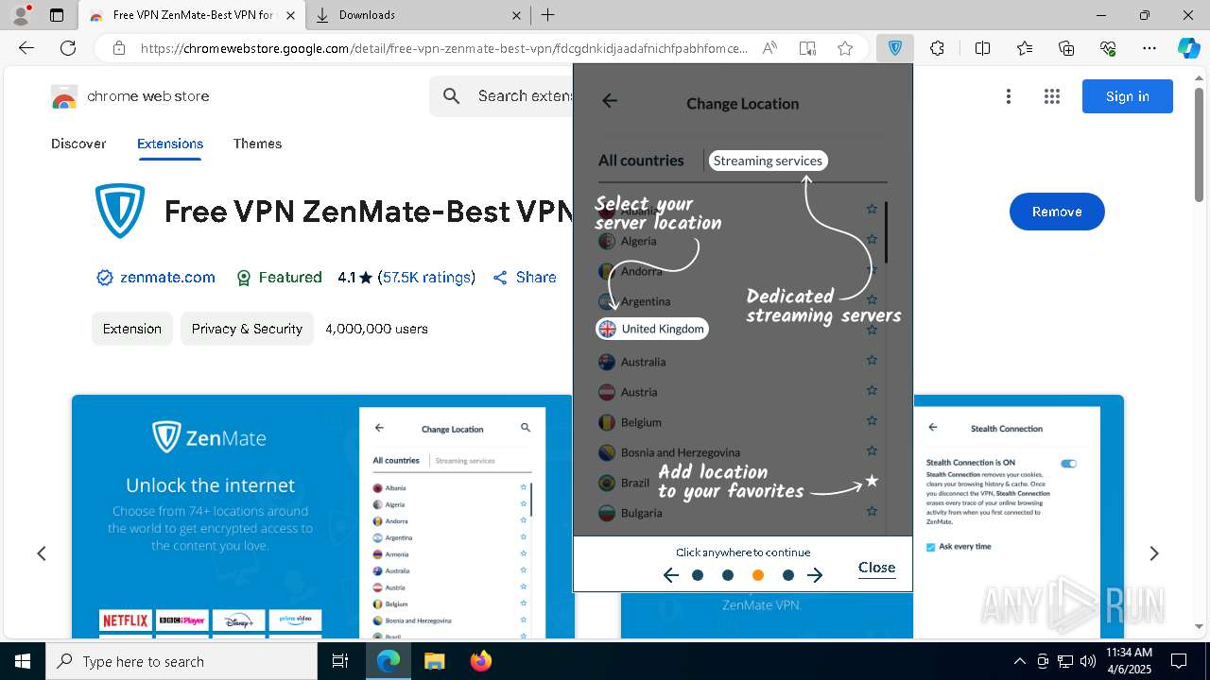Select Australia in country list
Viewport: 1210px width, 680px height.
coord(631,362)
